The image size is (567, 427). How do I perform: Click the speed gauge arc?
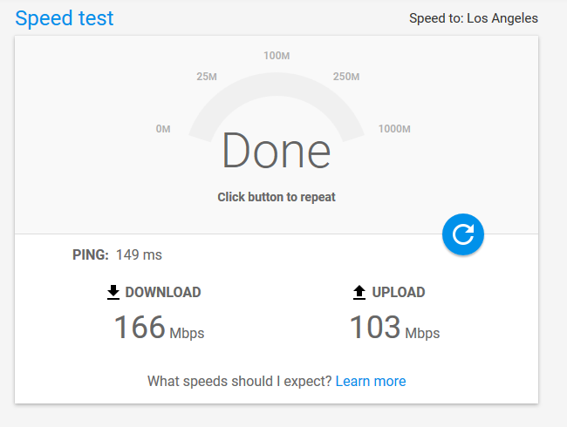[x=277, y=85]
